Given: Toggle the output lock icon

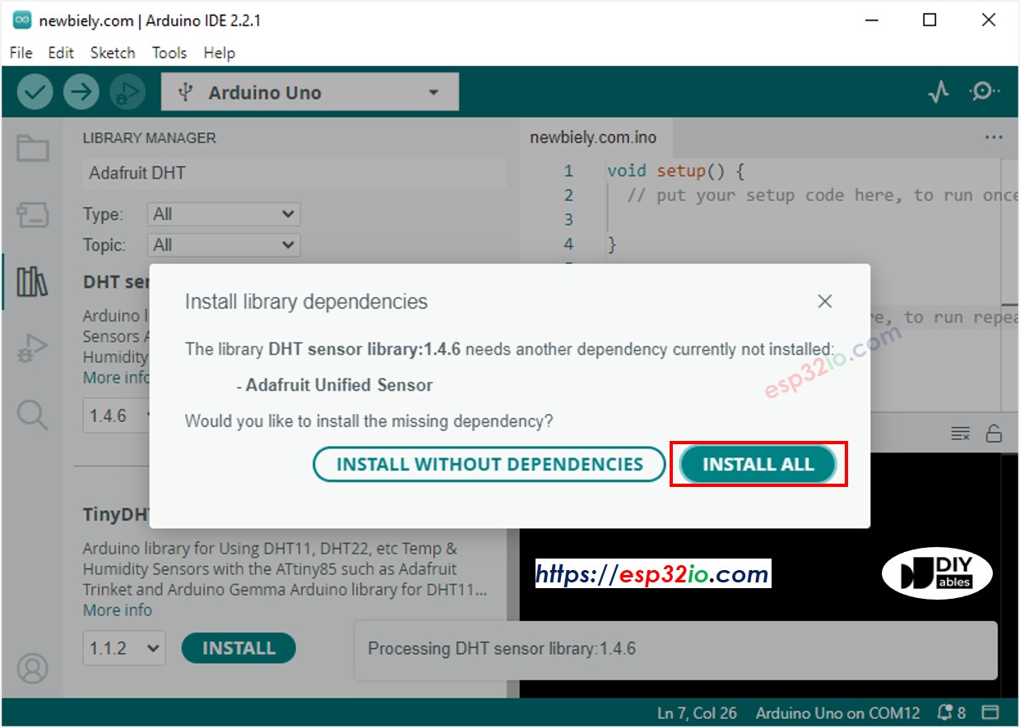Looking at the screenshot, I should [994, 434].
